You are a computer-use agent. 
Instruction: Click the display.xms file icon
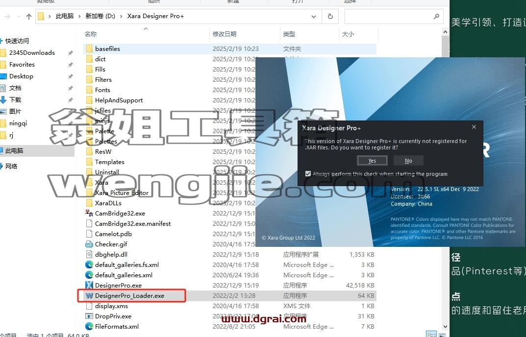[x=89, y=306]
